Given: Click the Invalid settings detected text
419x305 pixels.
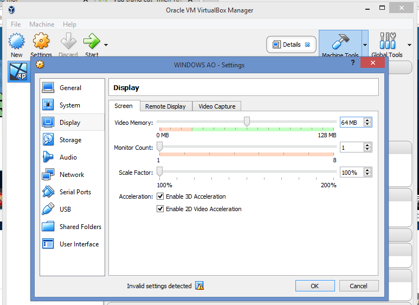Looking at the screenshot, I should [159, 286].
